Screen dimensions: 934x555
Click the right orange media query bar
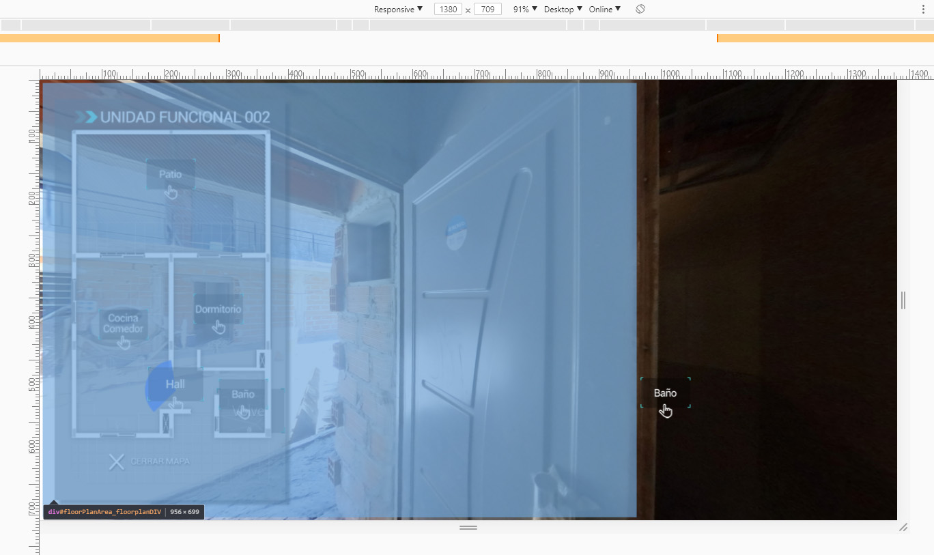tap(825, 38)
